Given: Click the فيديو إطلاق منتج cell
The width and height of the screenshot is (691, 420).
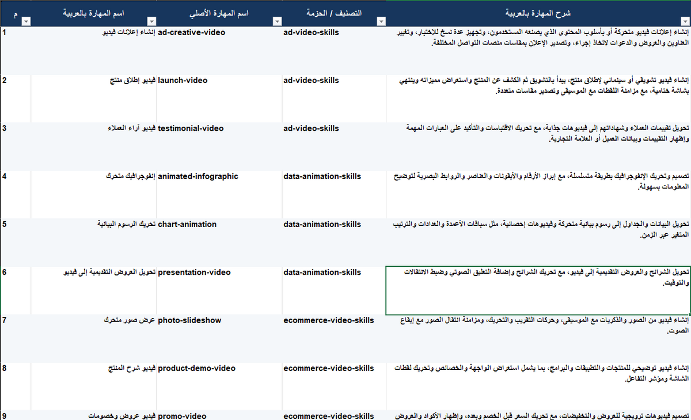Looking at the screenshot, I should coord(93,98).
